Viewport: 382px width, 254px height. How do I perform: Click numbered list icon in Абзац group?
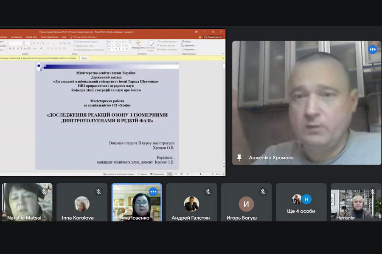54,43
